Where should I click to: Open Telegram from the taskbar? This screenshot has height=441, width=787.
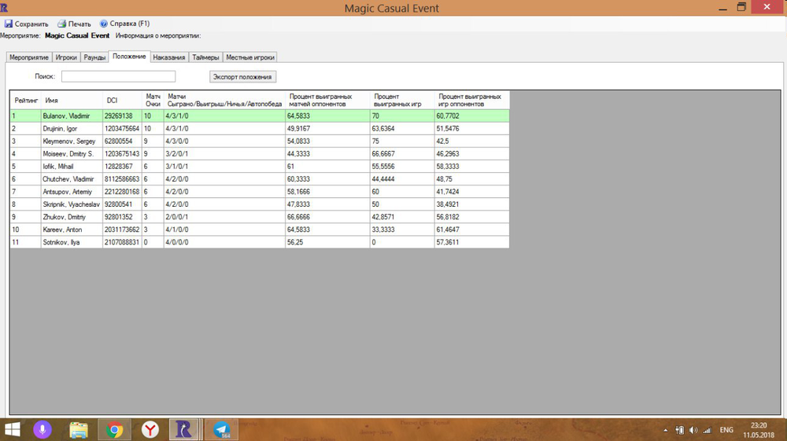[x=222, y=429]
